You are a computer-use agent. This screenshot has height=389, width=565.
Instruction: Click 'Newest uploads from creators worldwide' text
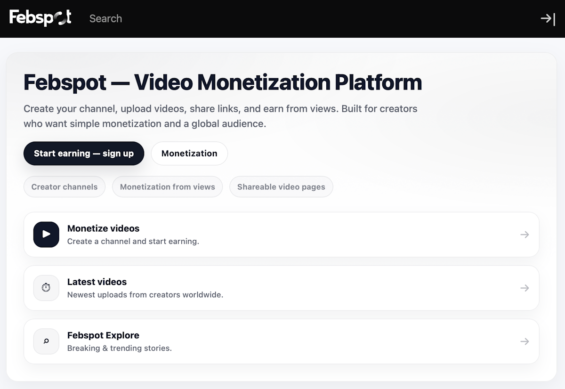(x=145, y=295)
